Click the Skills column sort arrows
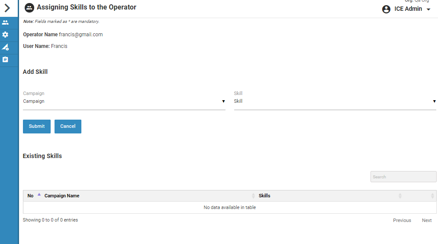 (400, 196)
